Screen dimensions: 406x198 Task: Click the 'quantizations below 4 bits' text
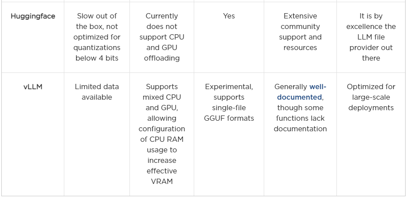point(96,53)
